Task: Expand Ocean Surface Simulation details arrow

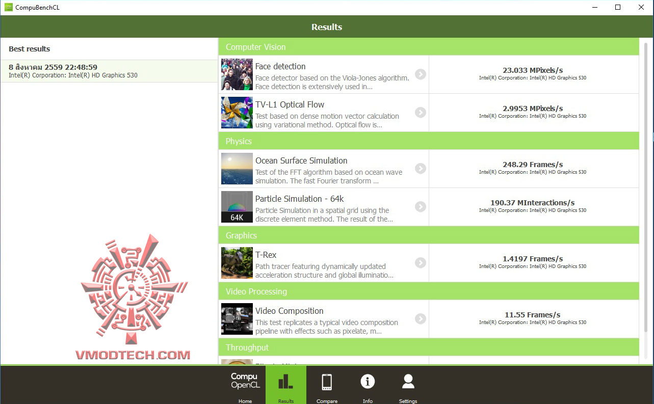Action: [420, 169]
